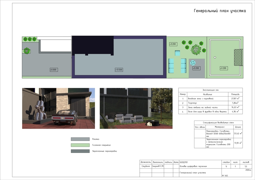Click 'Основы цифрового черчения' in title block
This screenshot has height=180, width=255.
193,166
